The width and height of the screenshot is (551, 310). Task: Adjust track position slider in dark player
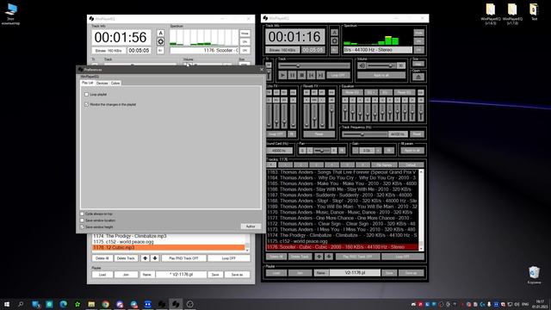(x=314, y=65)
